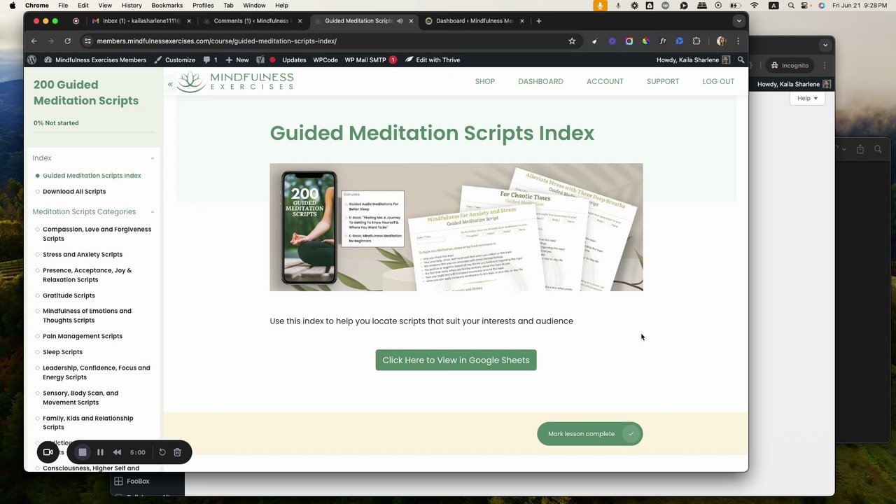The height and width of the screenshot is (504, 896).
Task: Click the Wi-Fi icon in menu bar
Action: (755, 5)
